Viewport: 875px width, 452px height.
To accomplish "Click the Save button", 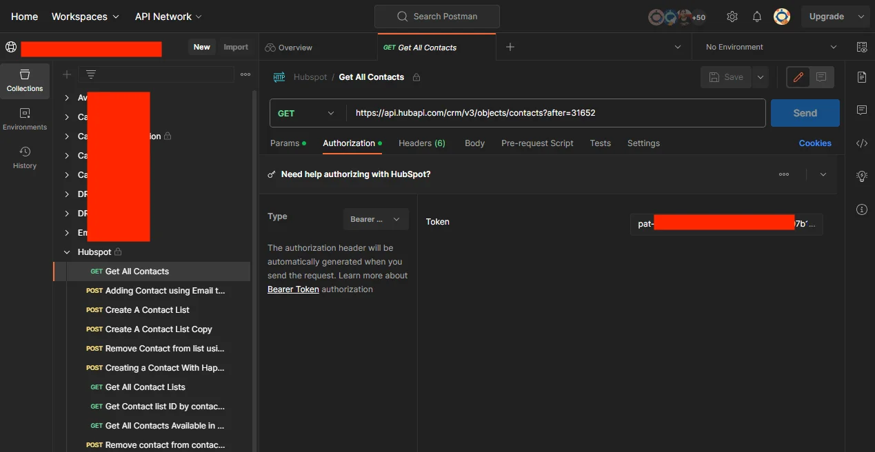I will (726, 77).
